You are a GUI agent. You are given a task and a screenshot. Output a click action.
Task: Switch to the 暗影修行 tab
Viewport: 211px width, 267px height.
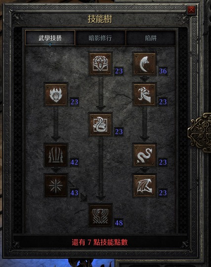100,38
